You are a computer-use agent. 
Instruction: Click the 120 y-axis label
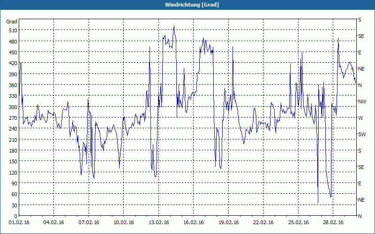13,172
